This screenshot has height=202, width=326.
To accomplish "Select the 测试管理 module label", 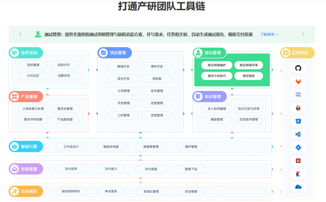I will (x=213, y=53).
